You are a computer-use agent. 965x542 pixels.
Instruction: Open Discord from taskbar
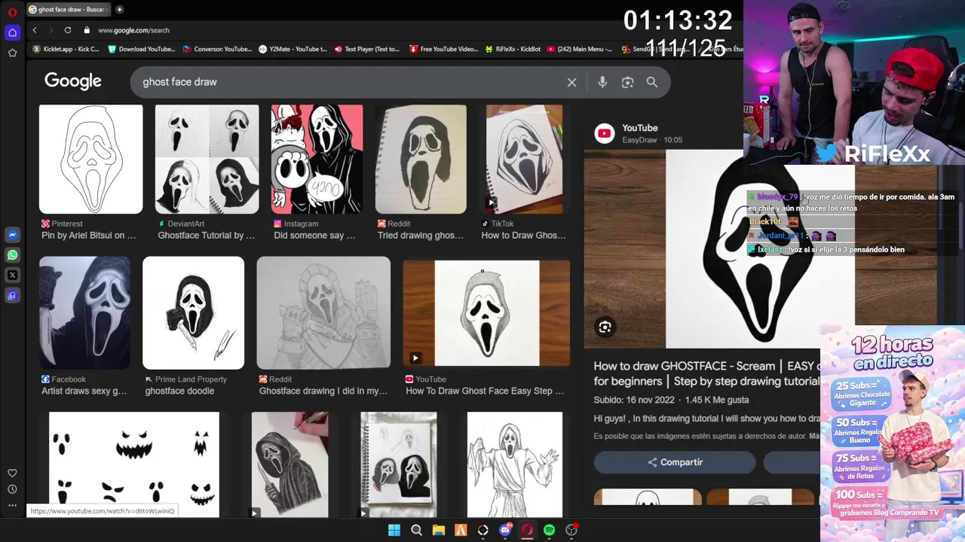pos(505,530)
